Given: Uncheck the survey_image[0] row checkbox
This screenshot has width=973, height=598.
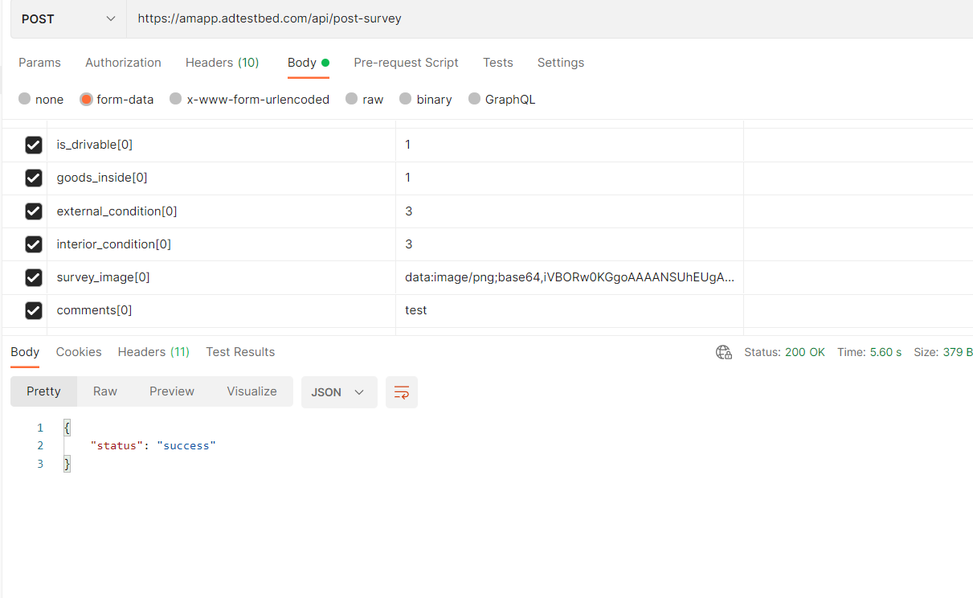Looking at the screenshot, I should click(34, 277).
